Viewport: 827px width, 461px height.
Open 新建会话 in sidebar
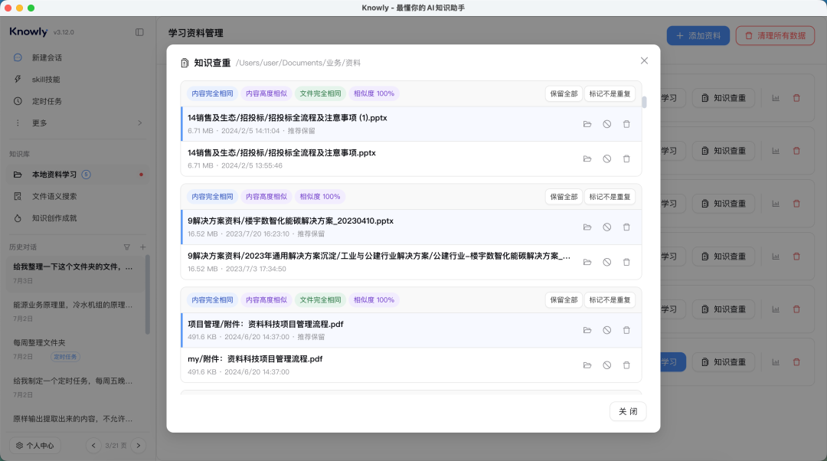point(78,57)
